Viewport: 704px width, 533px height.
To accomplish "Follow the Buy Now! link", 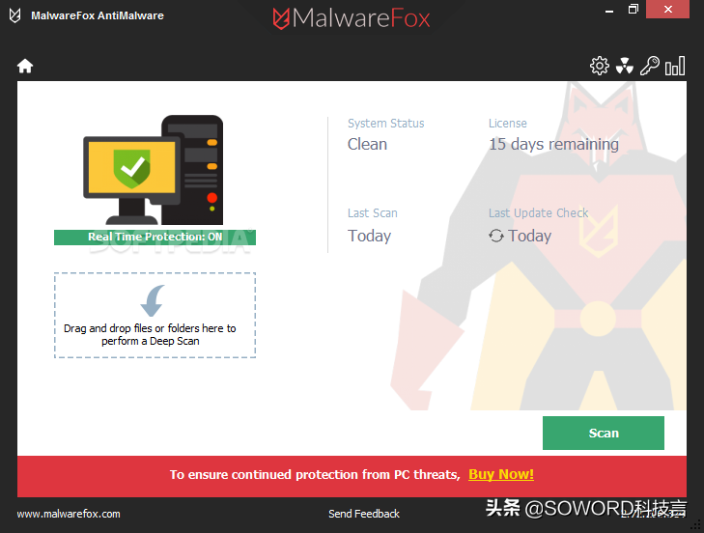I will point(501,475).
